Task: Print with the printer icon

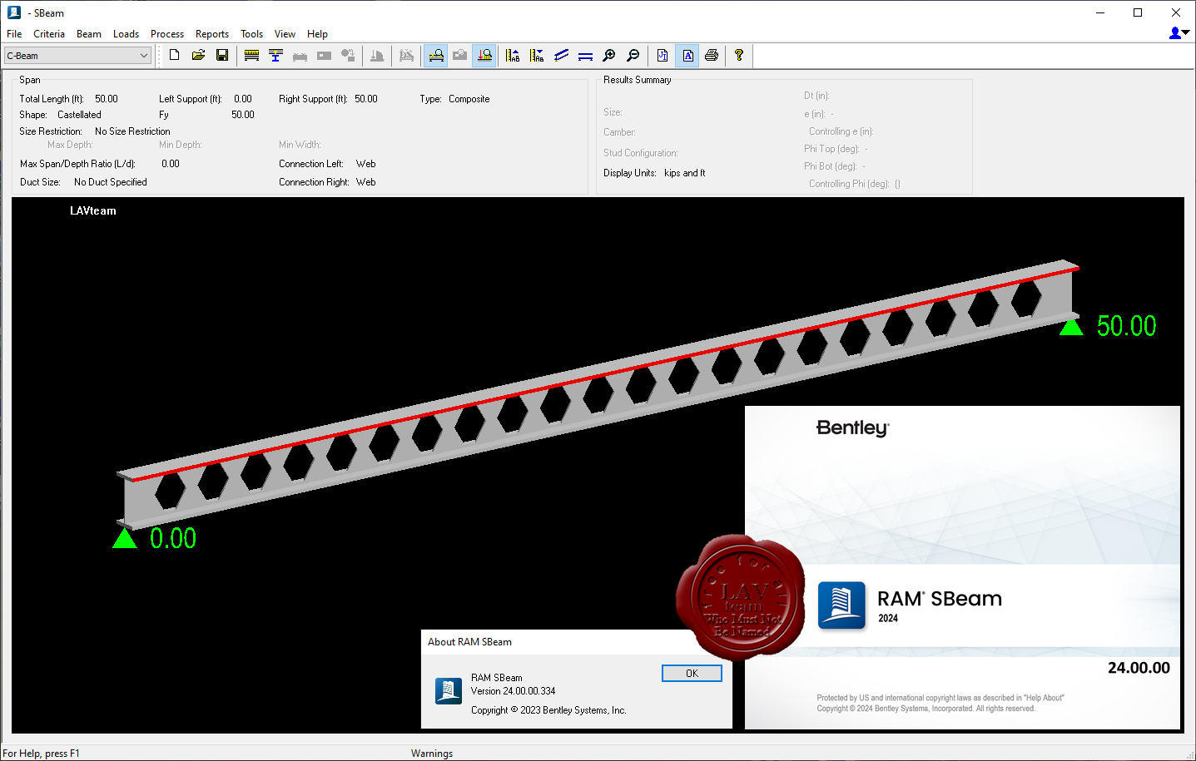Action: point(712,56)
